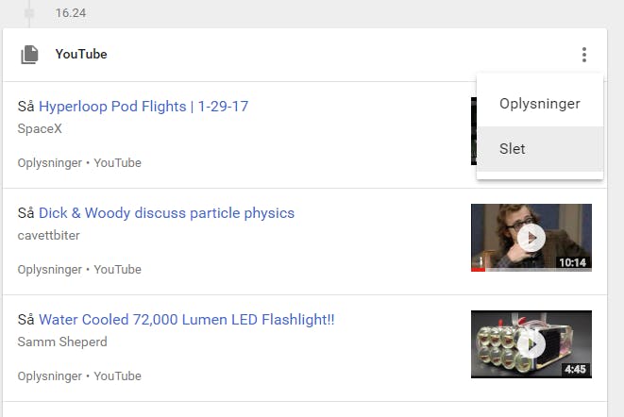The image size is (624, 417).
Task: Open the three-dot menu on the YouTube card
Action: [x=583, y=55]
